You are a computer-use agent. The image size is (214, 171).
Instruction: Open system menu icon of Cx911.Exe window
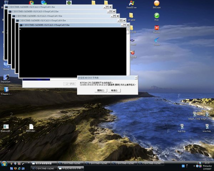click(6, 7)
